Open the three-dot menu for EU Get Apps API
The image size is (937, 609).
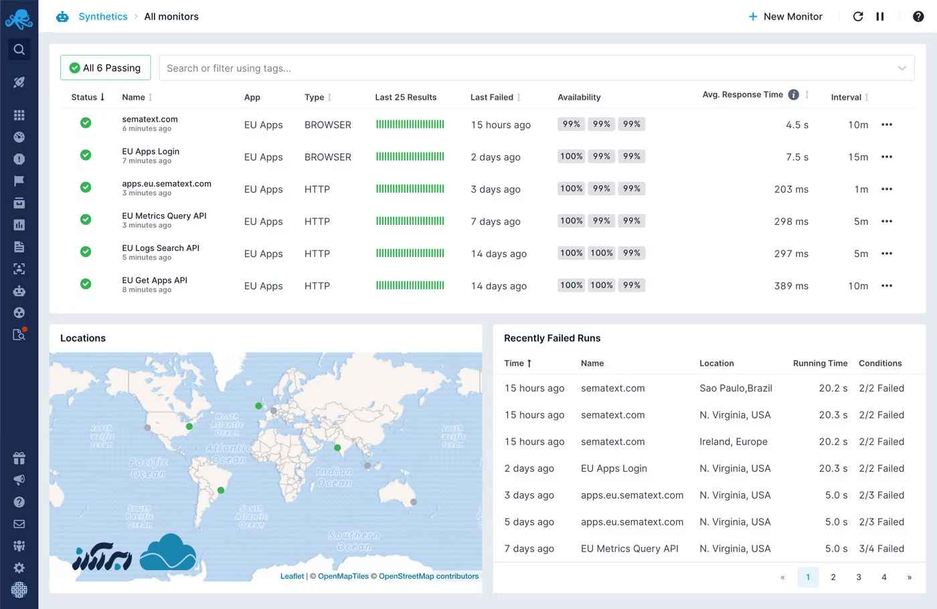pos(887,286)
